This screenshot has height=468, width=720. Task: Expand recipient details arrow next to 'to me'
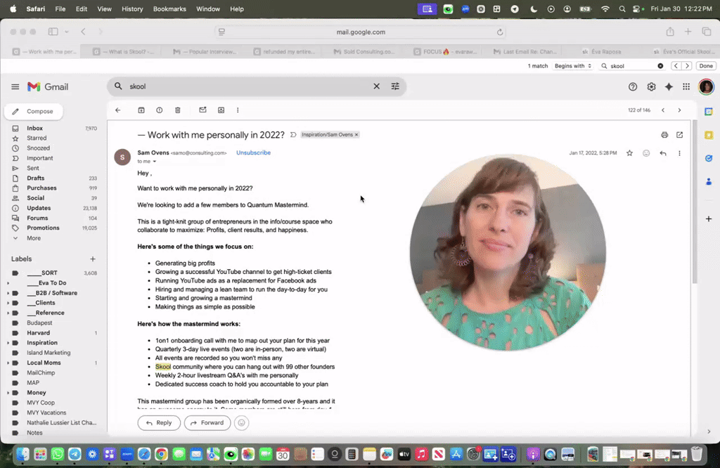[x=154, y=162]
